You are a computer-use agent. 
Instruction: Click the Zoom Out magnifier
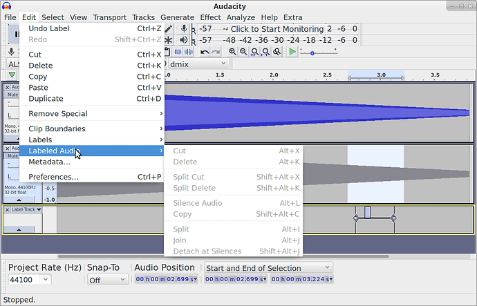click(x=243, y=52)
